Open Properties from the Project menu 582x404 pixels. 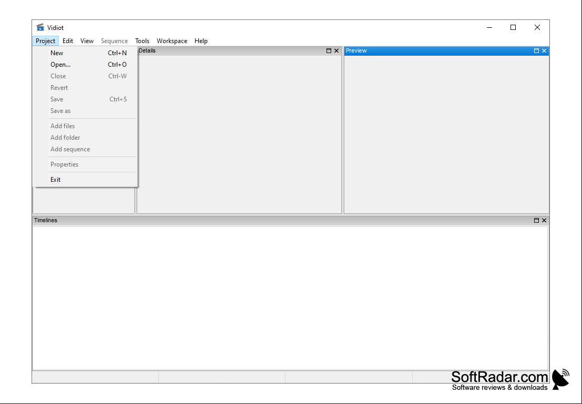[x=85, y=164]
